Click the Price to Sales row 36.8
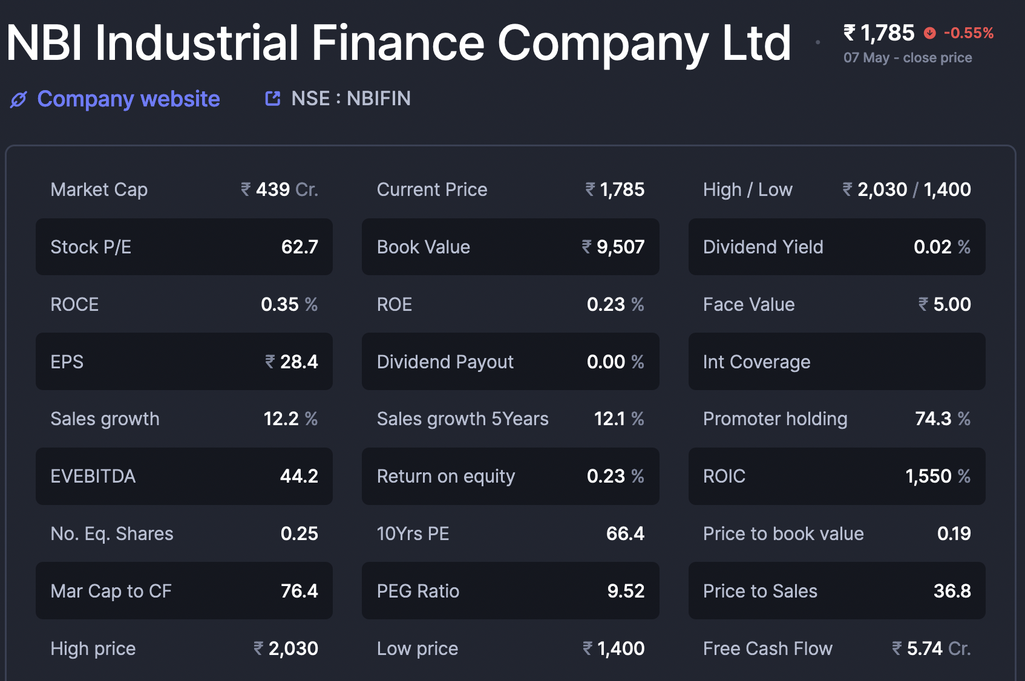1025x681 pixels. click(x=837, y=591)
